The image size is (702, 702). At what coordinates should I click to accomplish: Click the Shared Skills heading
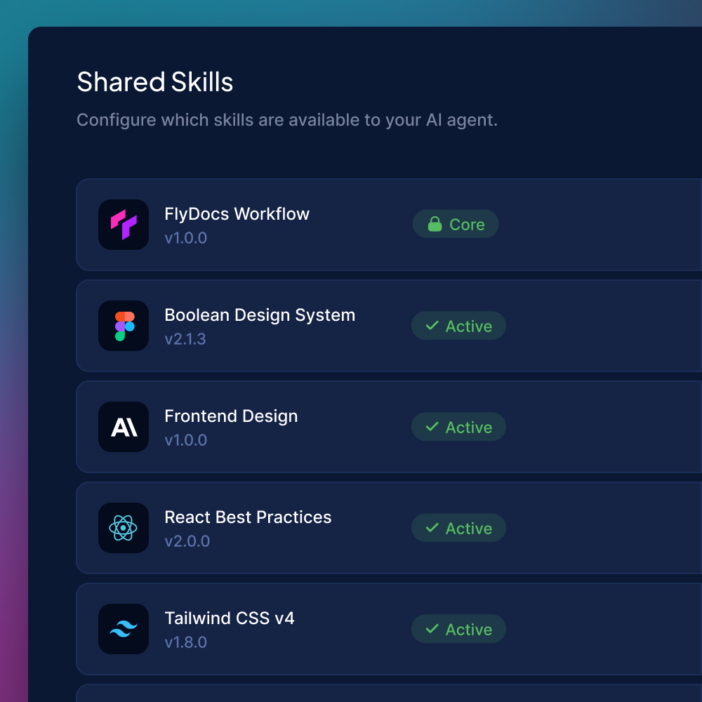coord(155,82)
